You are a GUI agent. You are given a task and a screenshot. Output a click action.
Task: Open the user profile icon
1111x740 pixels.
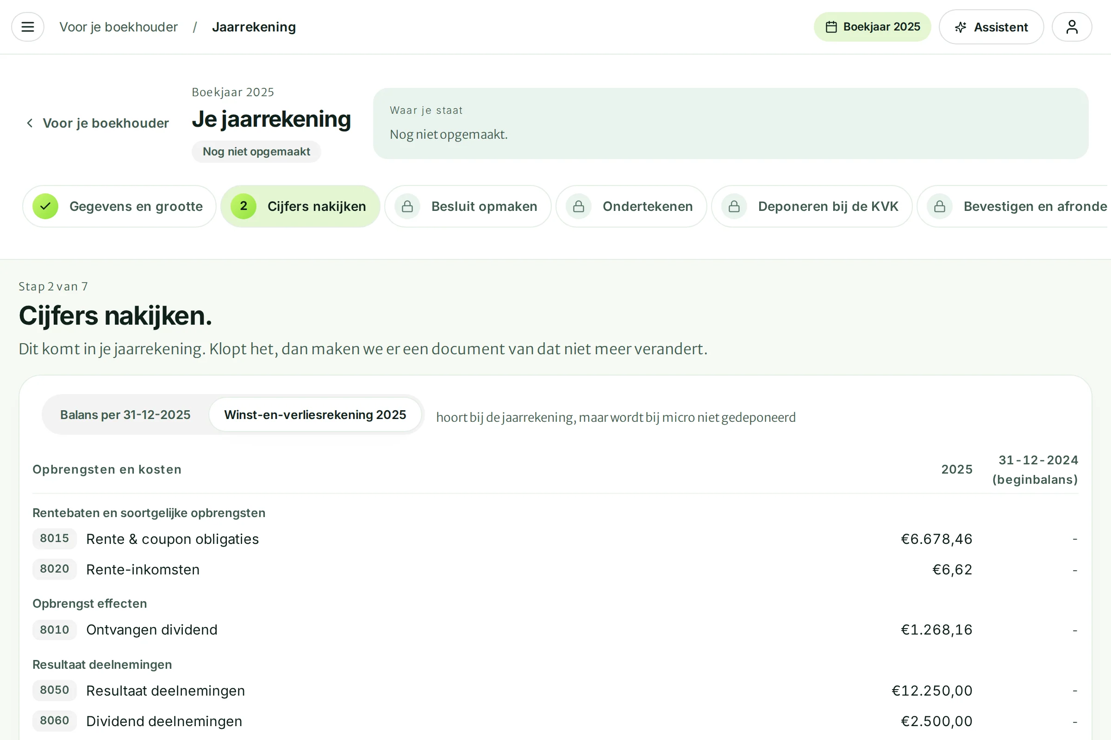(x=1072, y=27)
